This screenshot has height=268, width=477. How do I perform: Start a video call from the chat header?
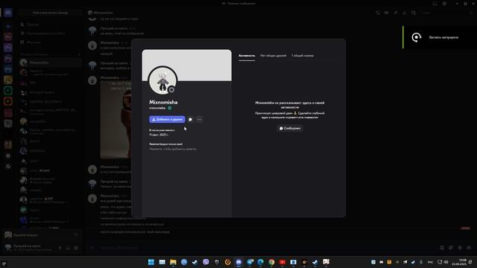coord(387,13)
